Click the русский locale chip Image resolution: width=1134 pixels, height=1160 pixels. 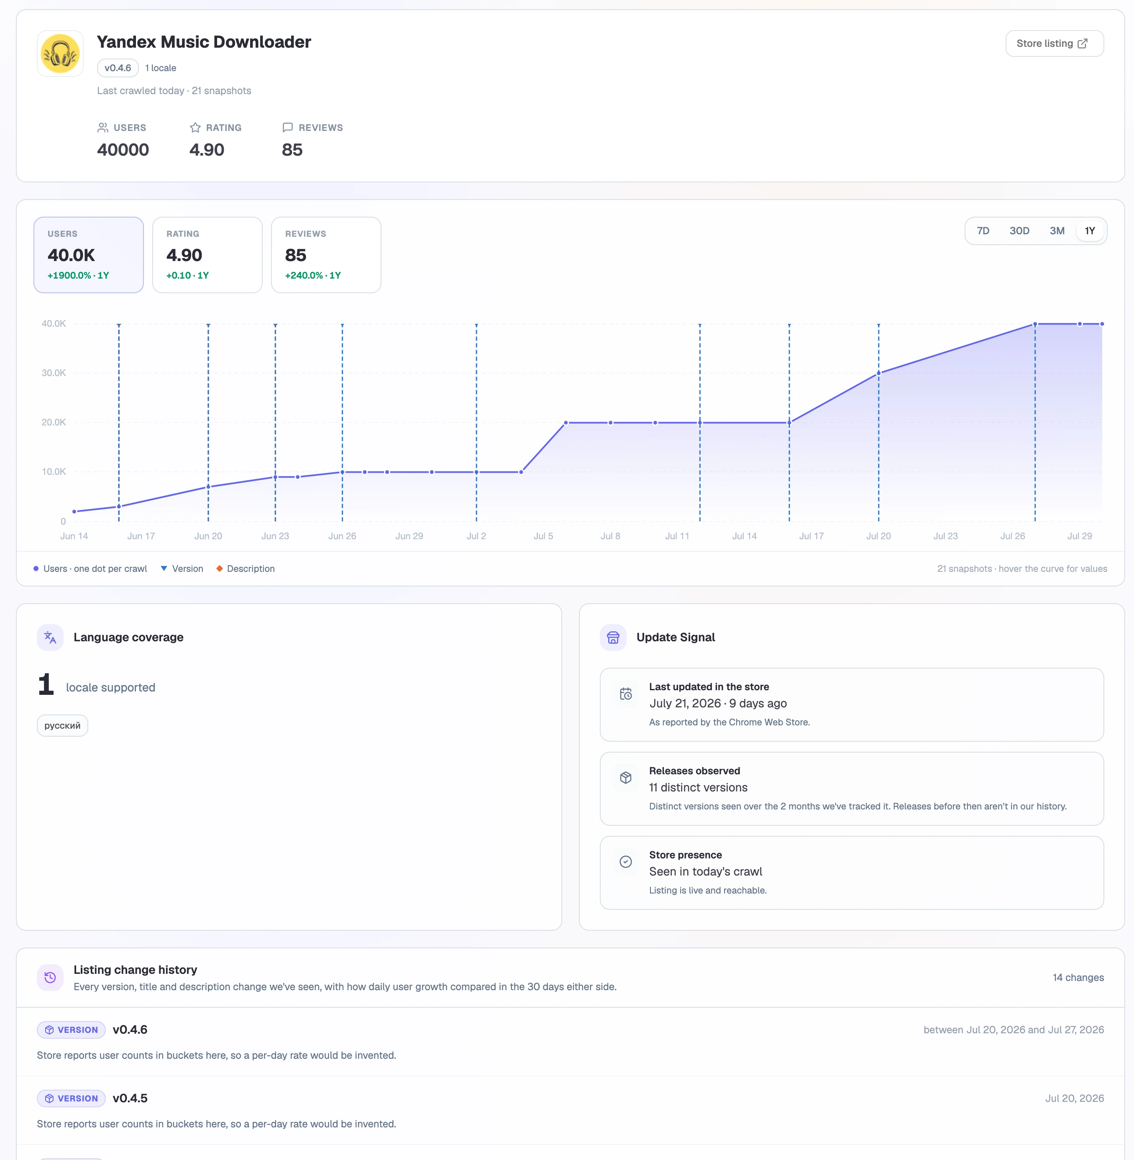63,725
